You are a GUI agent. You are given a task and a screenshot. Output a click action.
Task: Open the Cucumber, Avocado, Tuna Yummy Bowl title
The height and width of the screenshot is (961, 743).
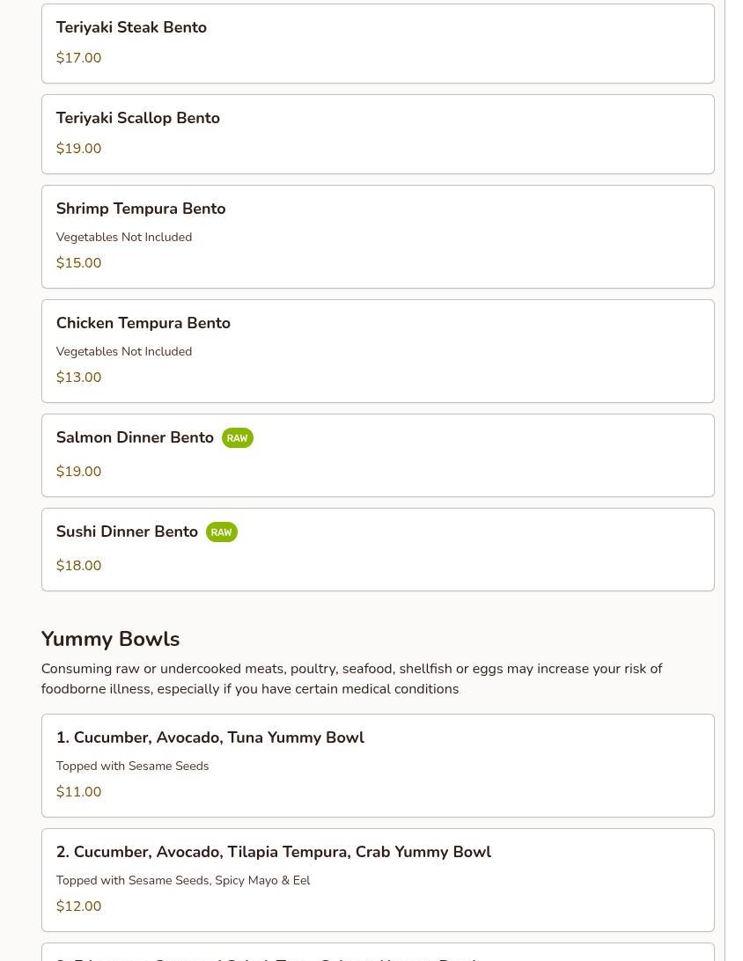coord(210,738)
